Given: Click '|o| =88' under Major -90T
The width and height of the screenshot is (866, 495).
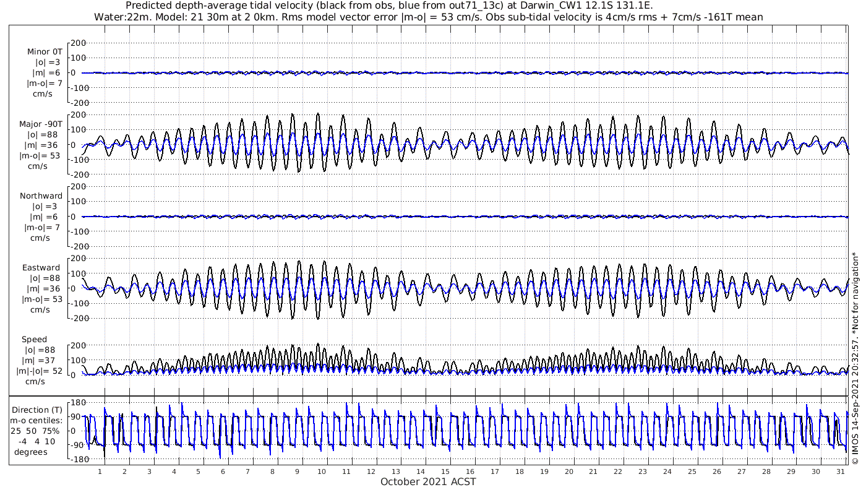Looking at the screenshot, I should click(x=43, y=134).
